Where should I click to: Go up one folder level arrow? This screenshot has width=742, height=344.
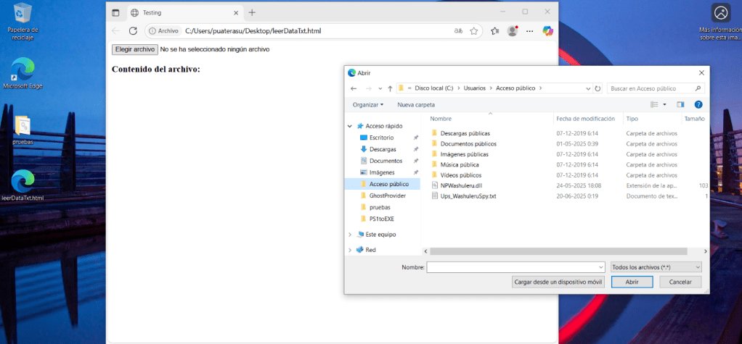390,88
